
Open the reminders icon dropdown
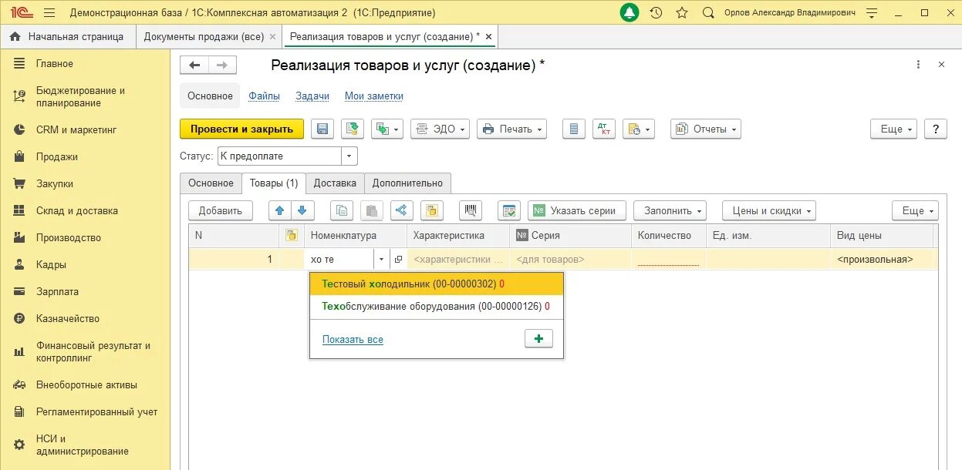(x=638, y=129)
